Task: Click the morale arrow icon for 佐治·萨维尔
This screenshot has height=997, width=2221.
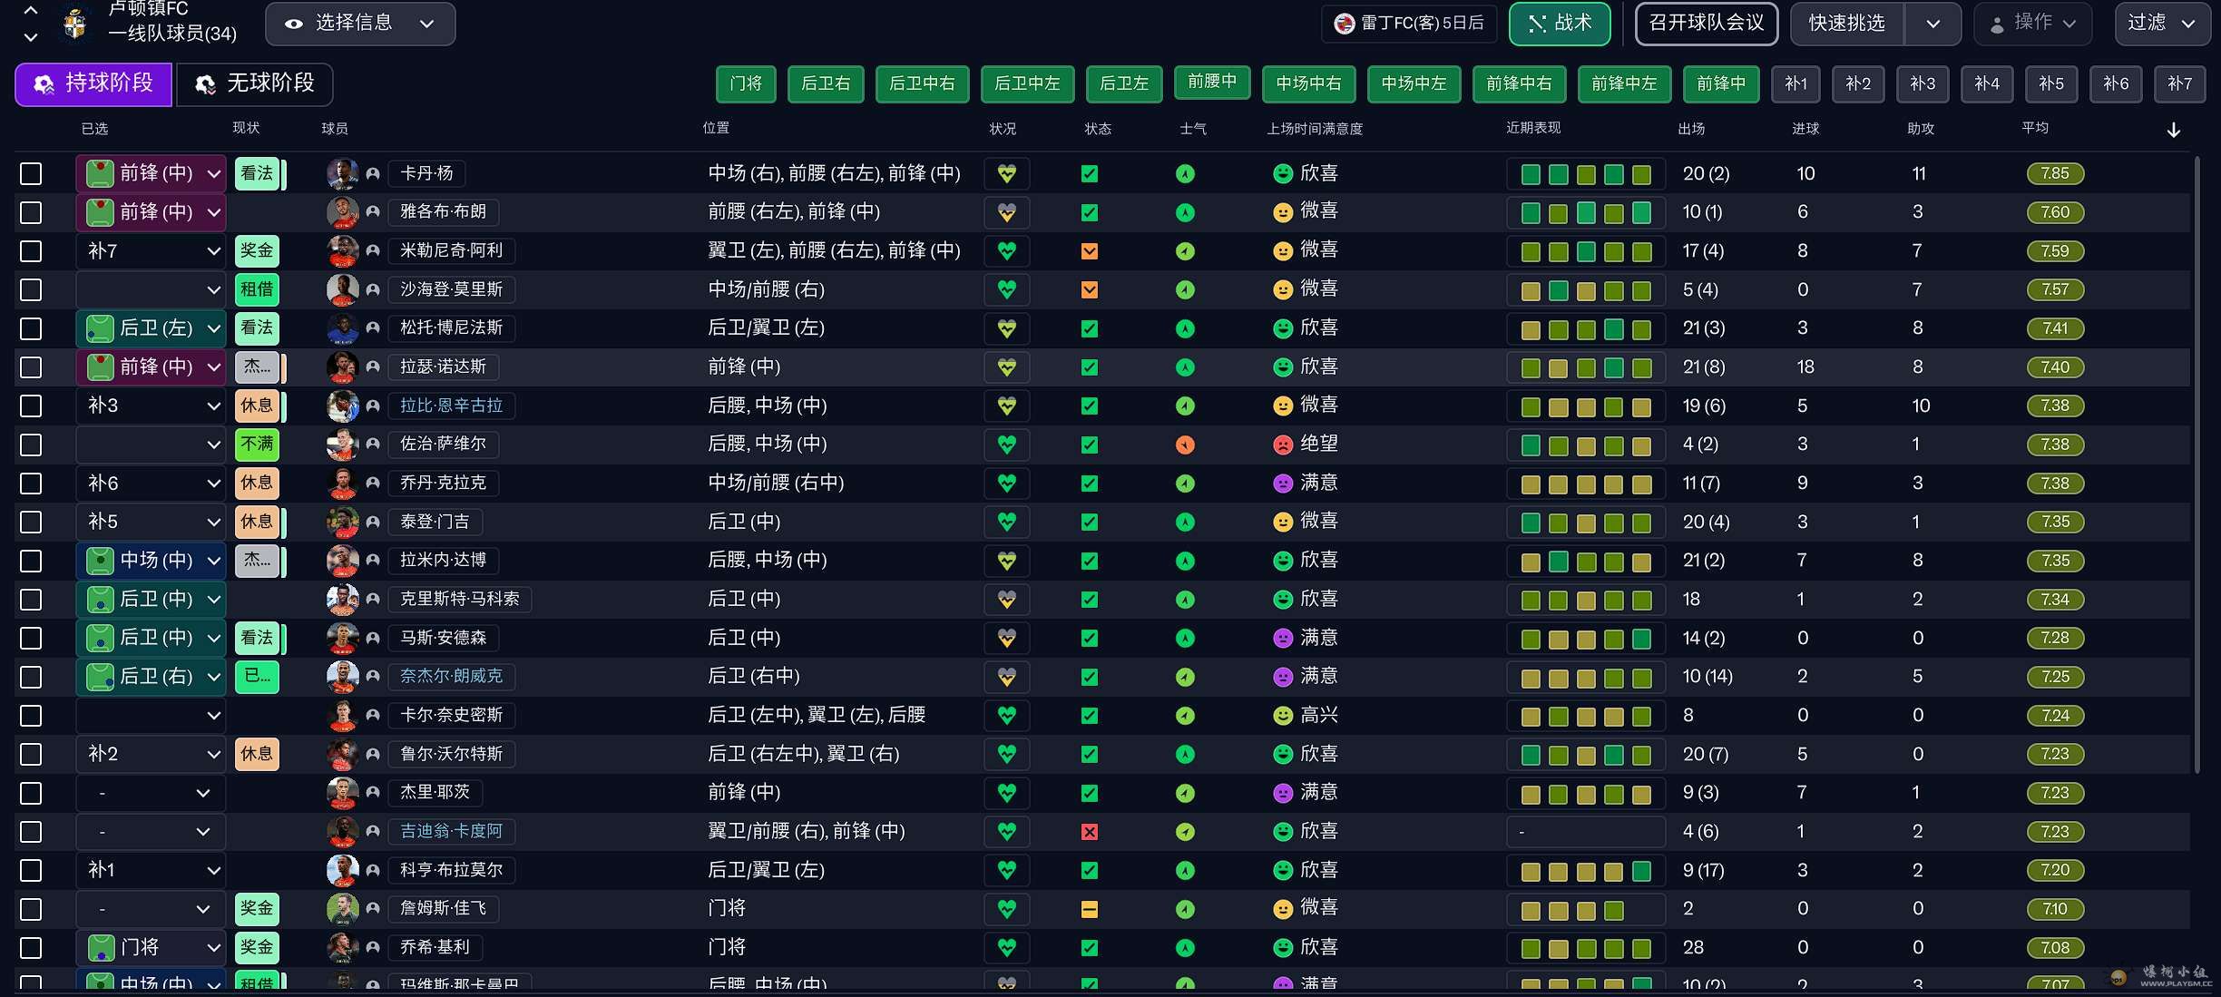Action: pyautogui.click(x=1185, y=445)
